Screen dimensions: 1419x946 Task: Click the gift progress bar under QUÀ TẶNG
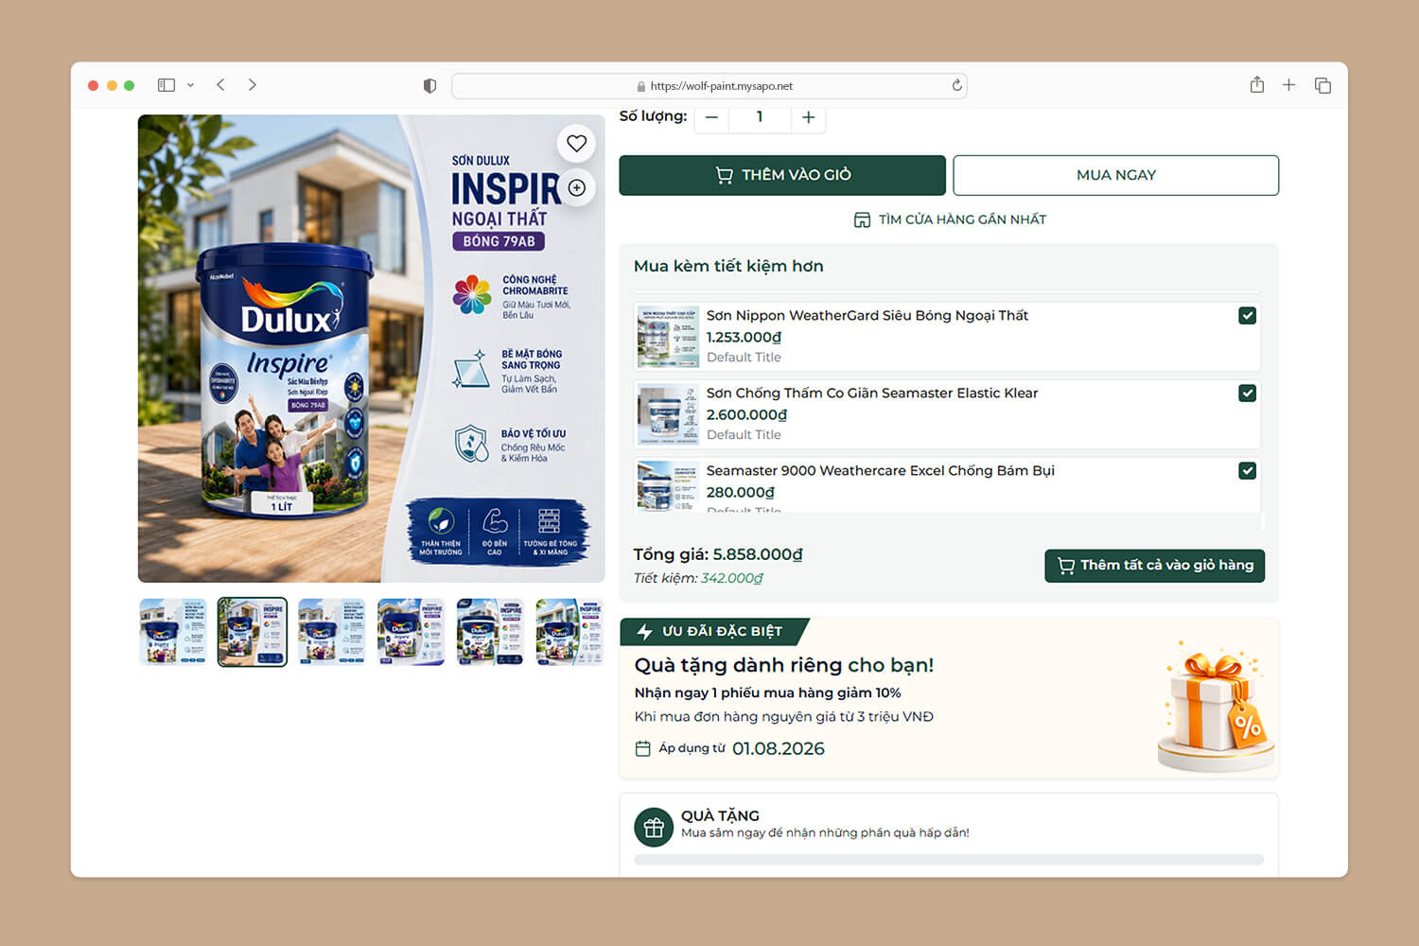pyautogui.click(x=949, y=860)
